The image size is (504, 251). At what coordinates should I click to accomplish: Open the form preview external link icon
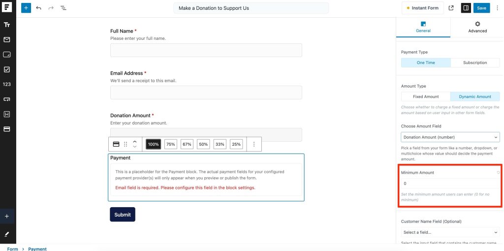(x=451, y=8)
